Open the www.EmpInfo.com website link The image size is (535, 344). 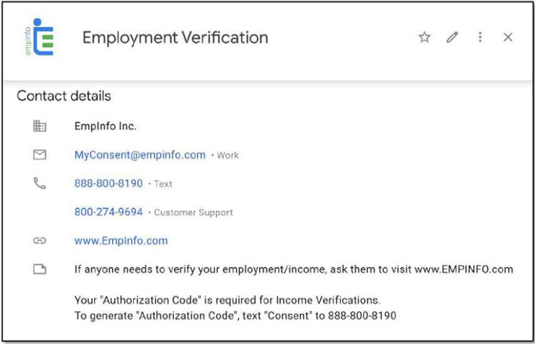121,241
